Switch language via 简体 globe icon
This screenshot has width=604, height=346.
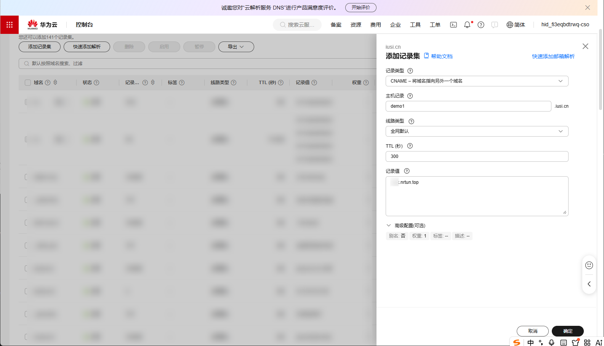click(516, 25)
